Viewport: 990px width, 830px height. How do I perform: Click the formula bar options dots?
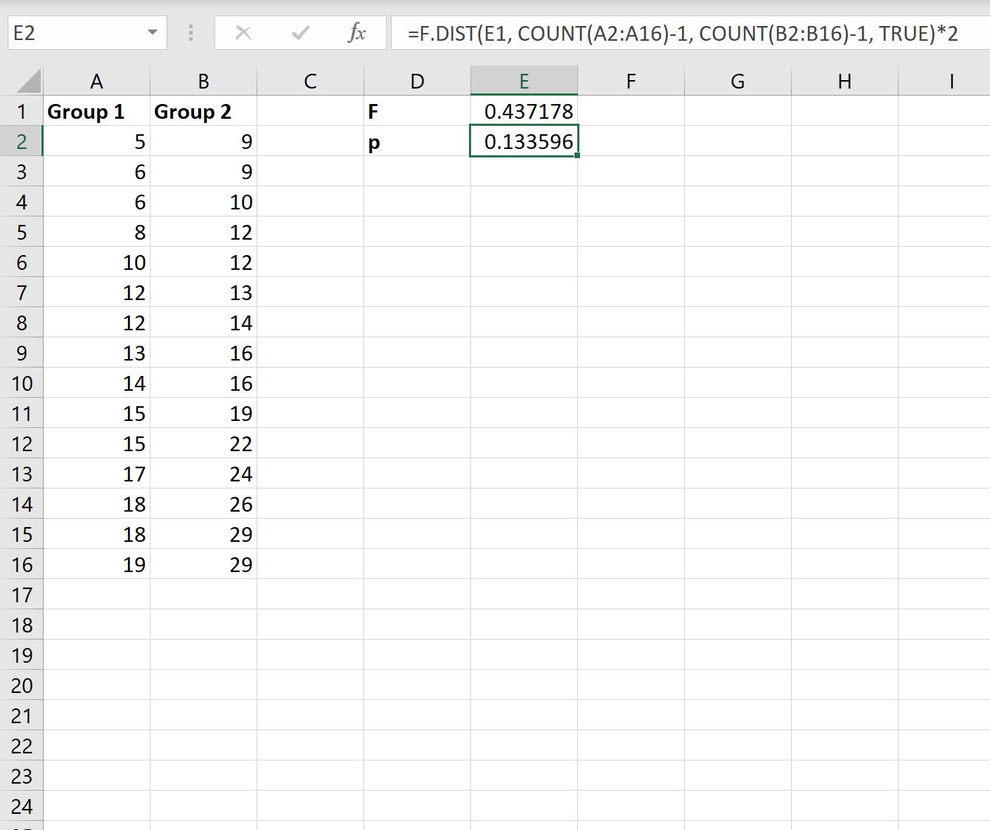point(190,32)
